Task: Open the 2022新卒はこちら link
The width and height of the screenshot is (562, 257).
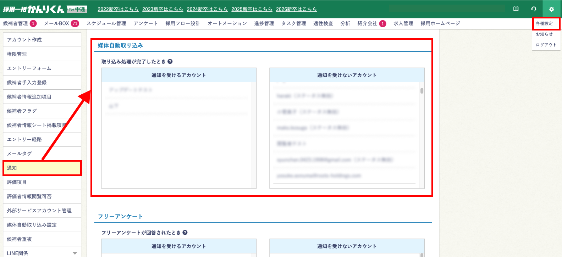Action: click(x=118, y=9)
